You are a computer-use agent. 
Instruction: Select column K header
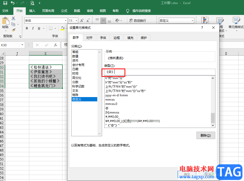coord(46,53)
